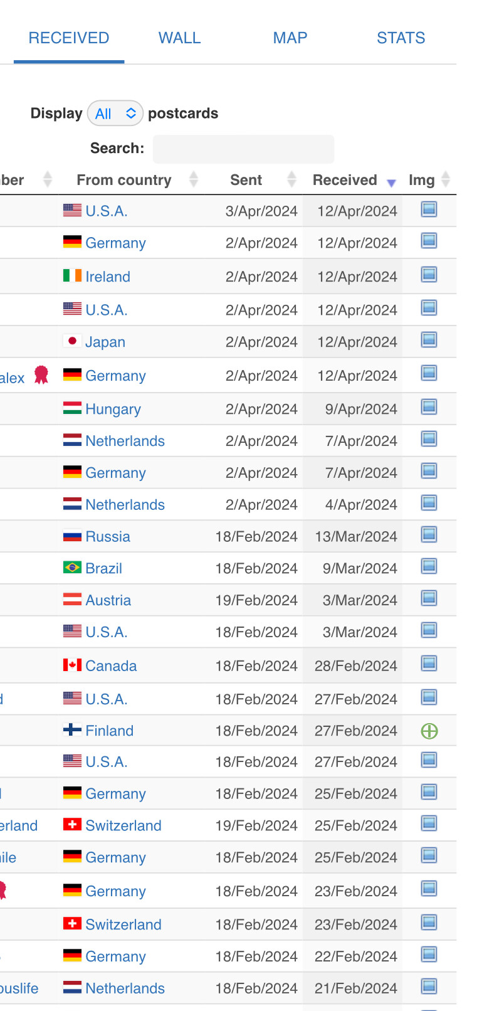Open image icon for Ireland postcard row

[x=429, y=275]
